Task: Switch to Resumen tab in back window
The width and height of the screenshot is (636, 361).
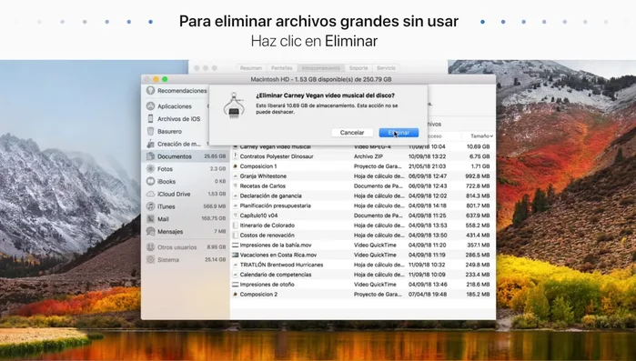Action: tap(250, 68)
